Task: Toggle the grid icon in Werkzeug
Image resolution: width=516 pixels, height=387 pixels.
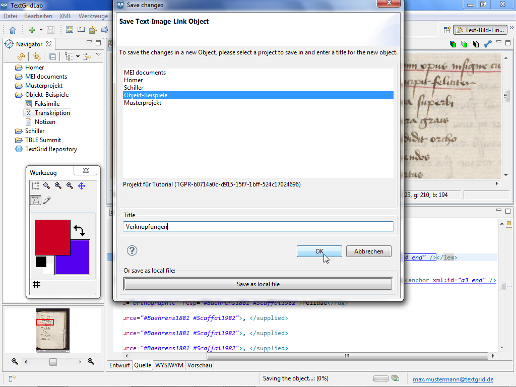Action: 37,285
